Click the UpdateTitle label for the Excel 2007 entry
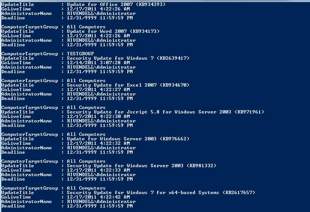Viewport: 310px width, 212px height. [18, 85]
